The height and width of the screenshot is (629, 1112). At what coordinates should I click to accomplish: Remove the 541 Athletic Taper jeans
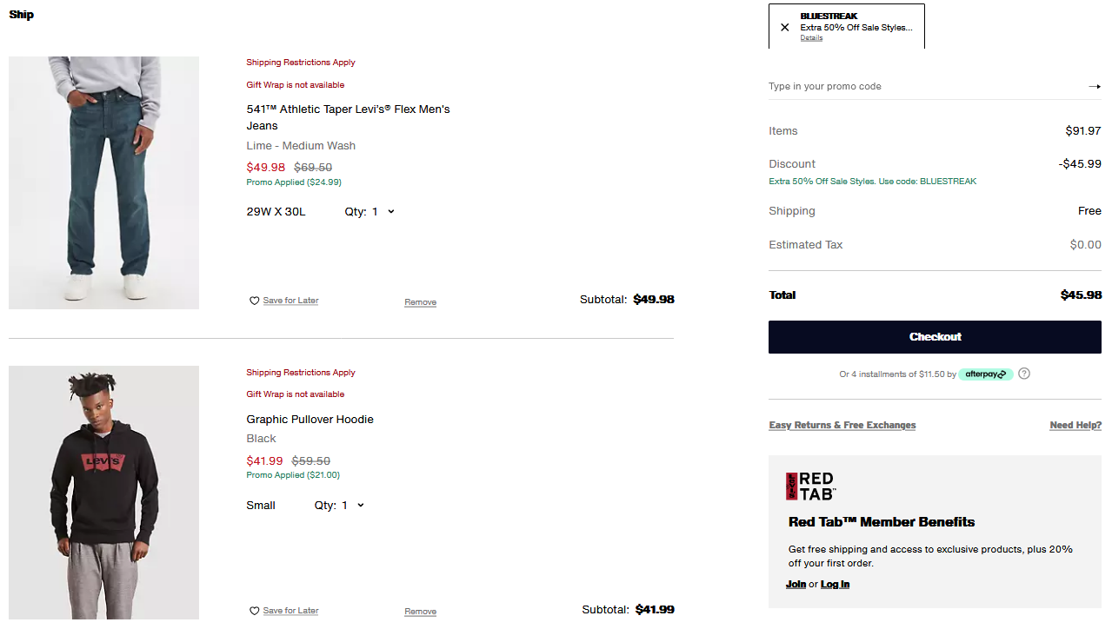(420, 302)
